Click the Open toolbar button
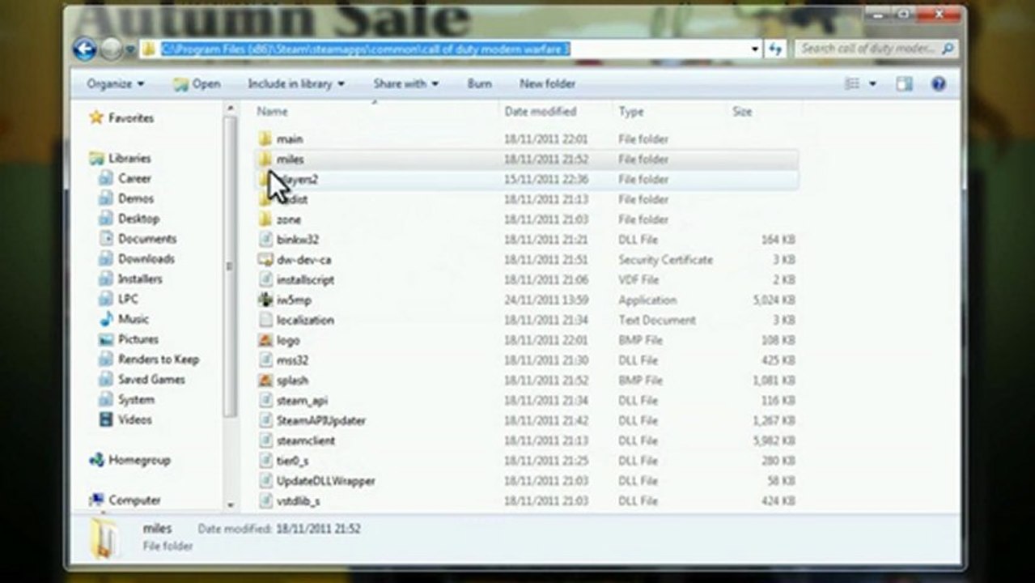1035x583 pixels. click(197, 83)
